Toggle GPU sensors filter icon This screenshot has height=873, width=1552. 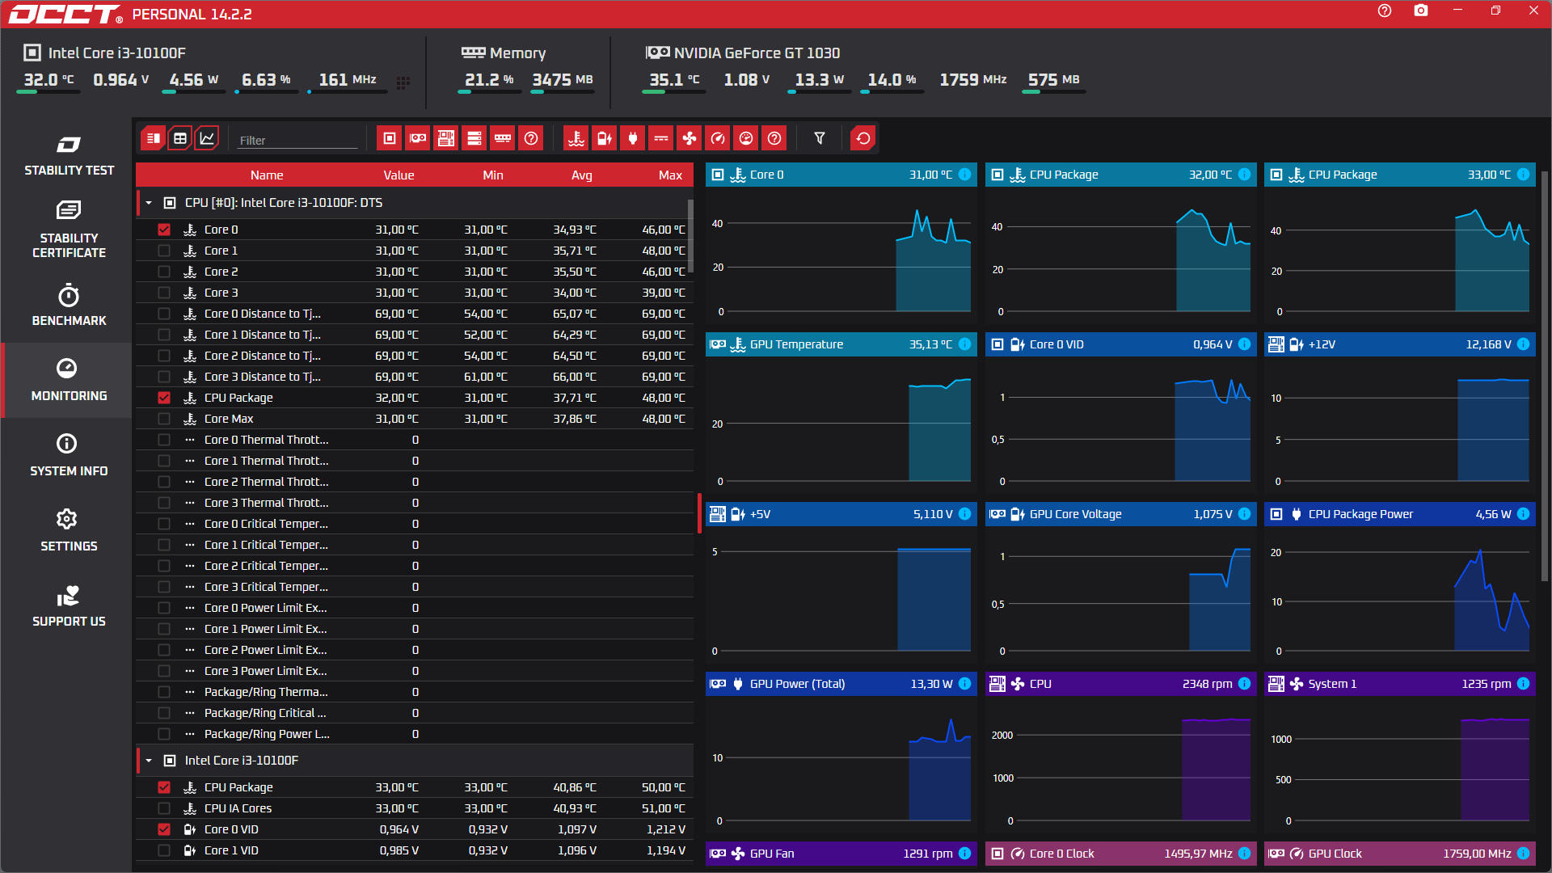click(x=418, y=138)
